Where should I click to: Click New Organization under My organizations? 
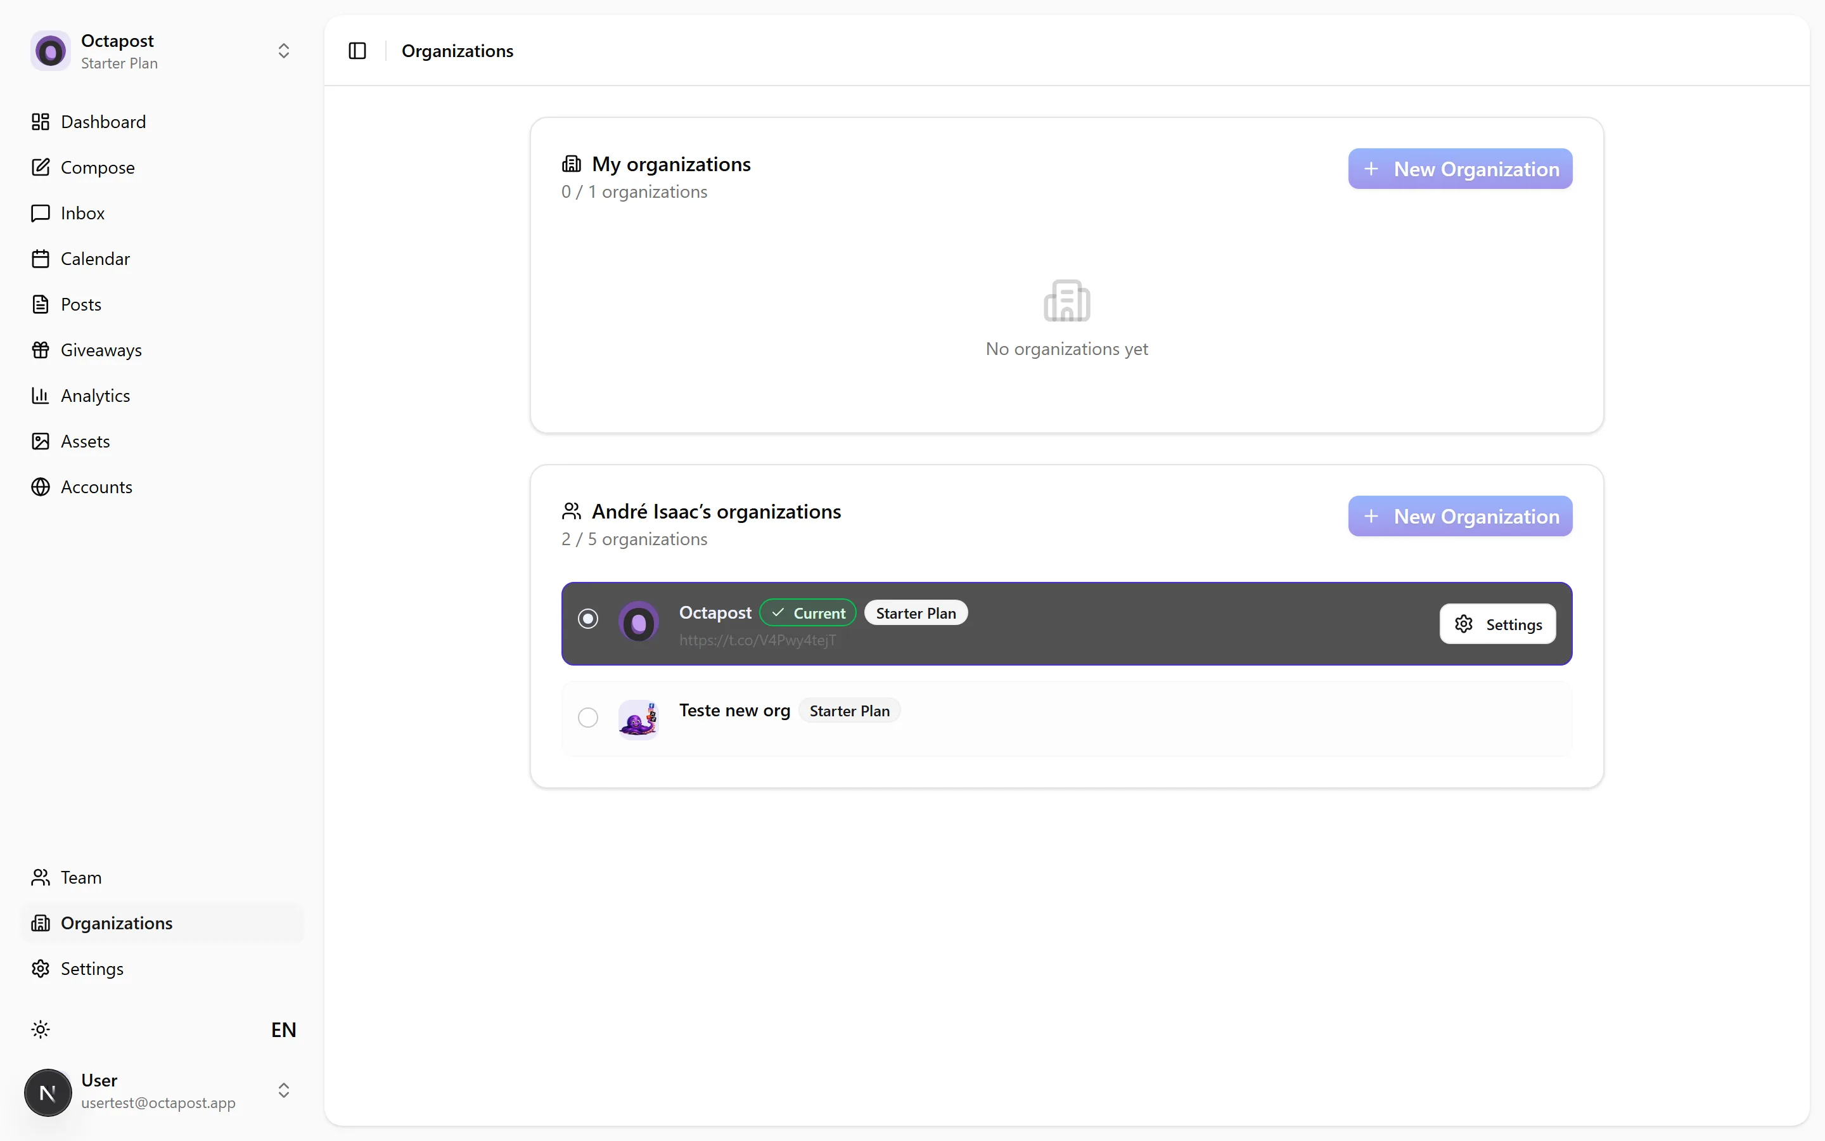click(1460, 169)
